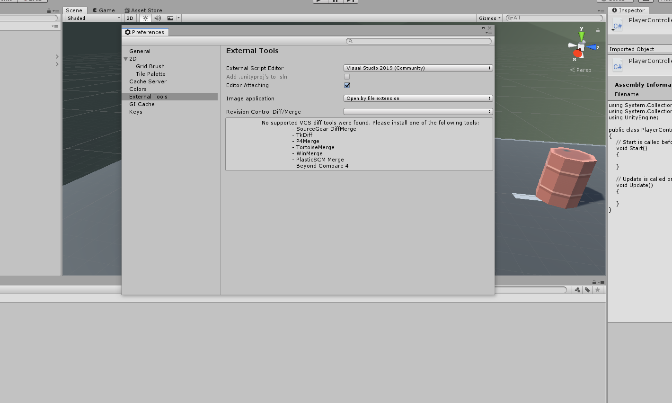Image resolution: width=672 pixels, height=403 pixels.
Task: Open Revision Control Diff/Merge dropdown
Action: [418, 112]
